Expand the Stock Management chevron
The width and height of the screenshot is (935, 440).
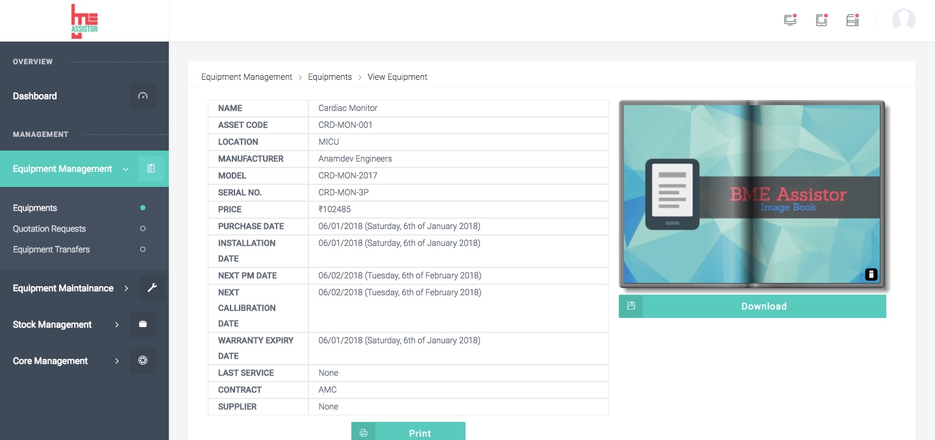click(x=117, y=324)
